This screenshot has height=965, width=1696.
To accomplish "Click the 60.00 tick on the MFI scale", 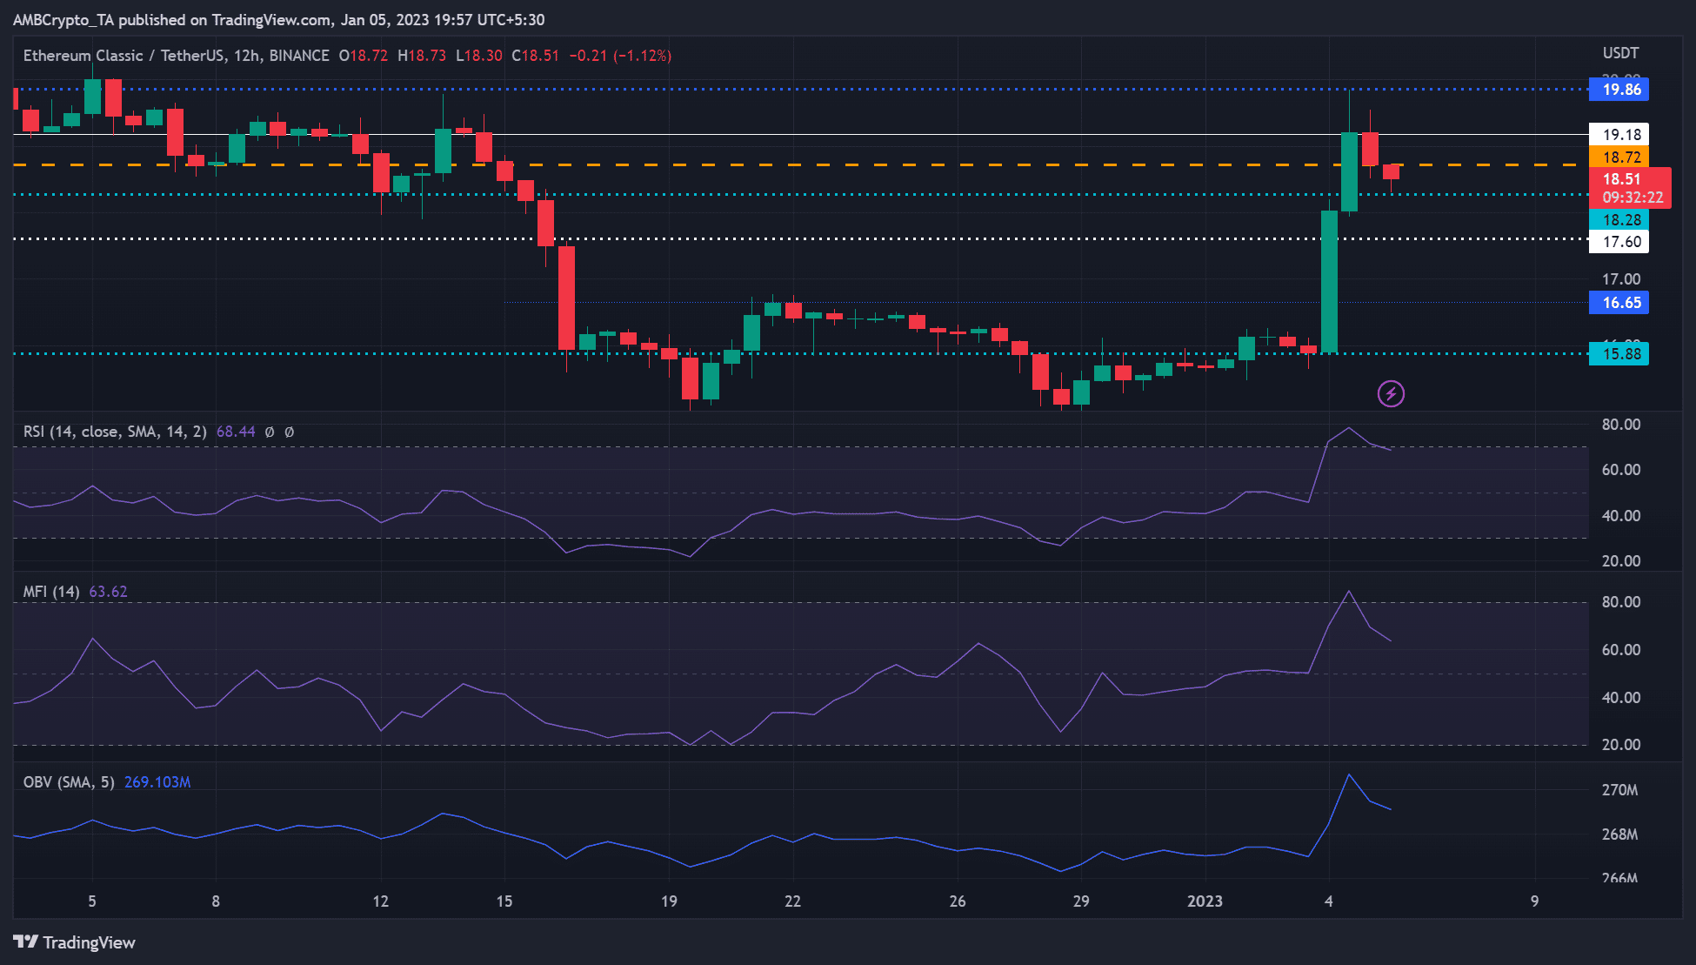I will coord(1621,650).
